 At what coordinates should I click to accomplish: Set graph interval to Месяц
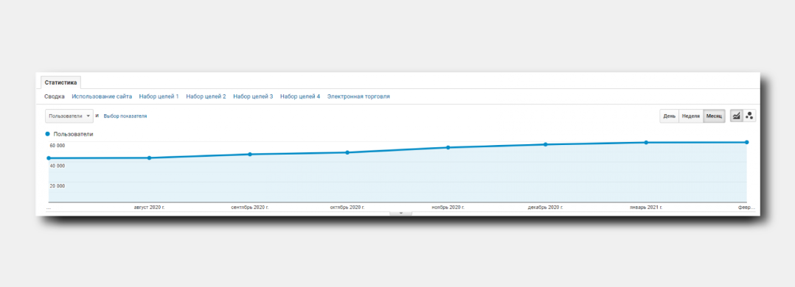point(714,116)
